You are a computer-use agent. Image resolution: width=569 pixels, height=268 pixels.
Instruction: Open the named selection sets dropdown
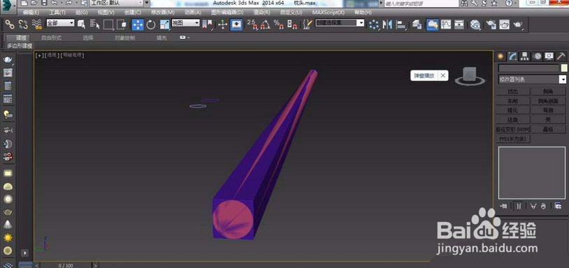point(339,23)
